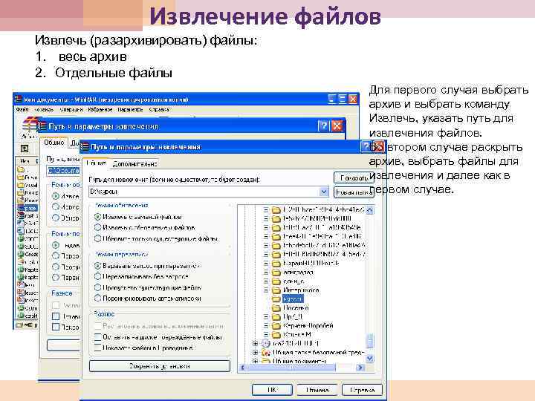
Task: Enable 'Показать файлы в Проводнике' checkbox
Action: coord(98,348)
